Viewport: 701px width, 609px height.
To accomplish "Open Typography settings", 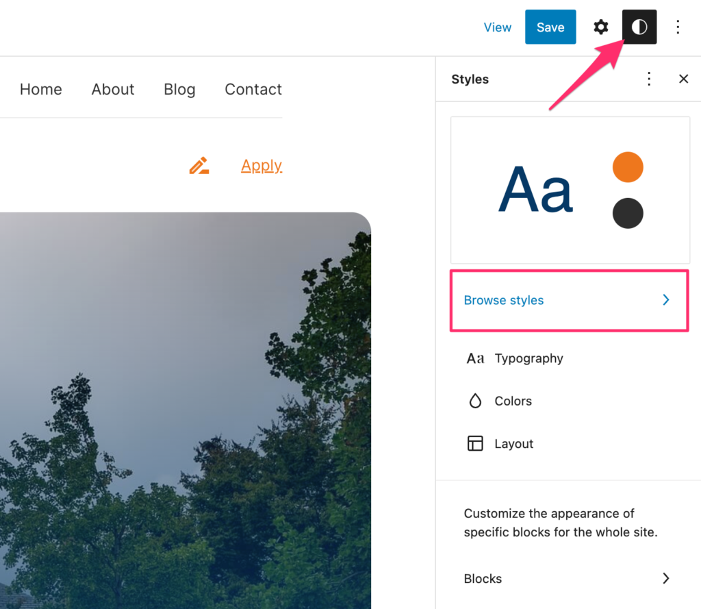I will (569, 358).
